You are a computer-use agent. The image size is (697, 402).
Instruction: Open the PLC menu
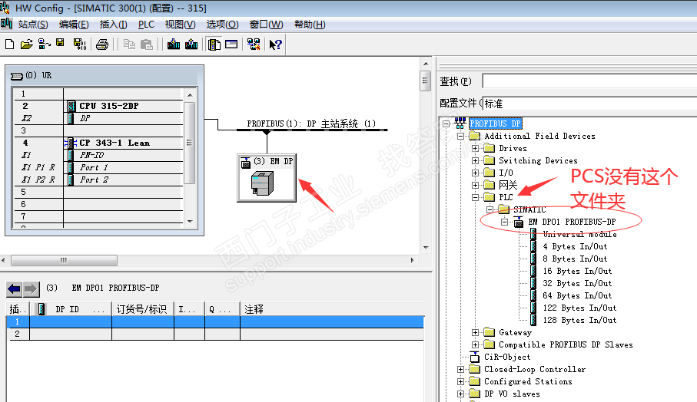coord(146,25)
